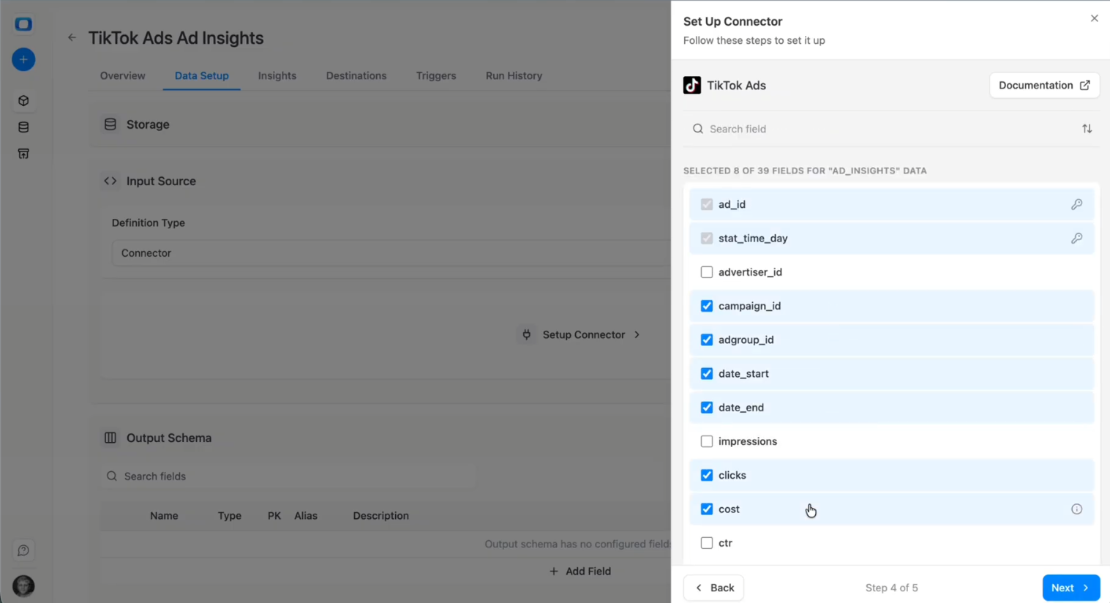
Task: Click the archive storage icon in sidebar
Action: pos(23,153)
